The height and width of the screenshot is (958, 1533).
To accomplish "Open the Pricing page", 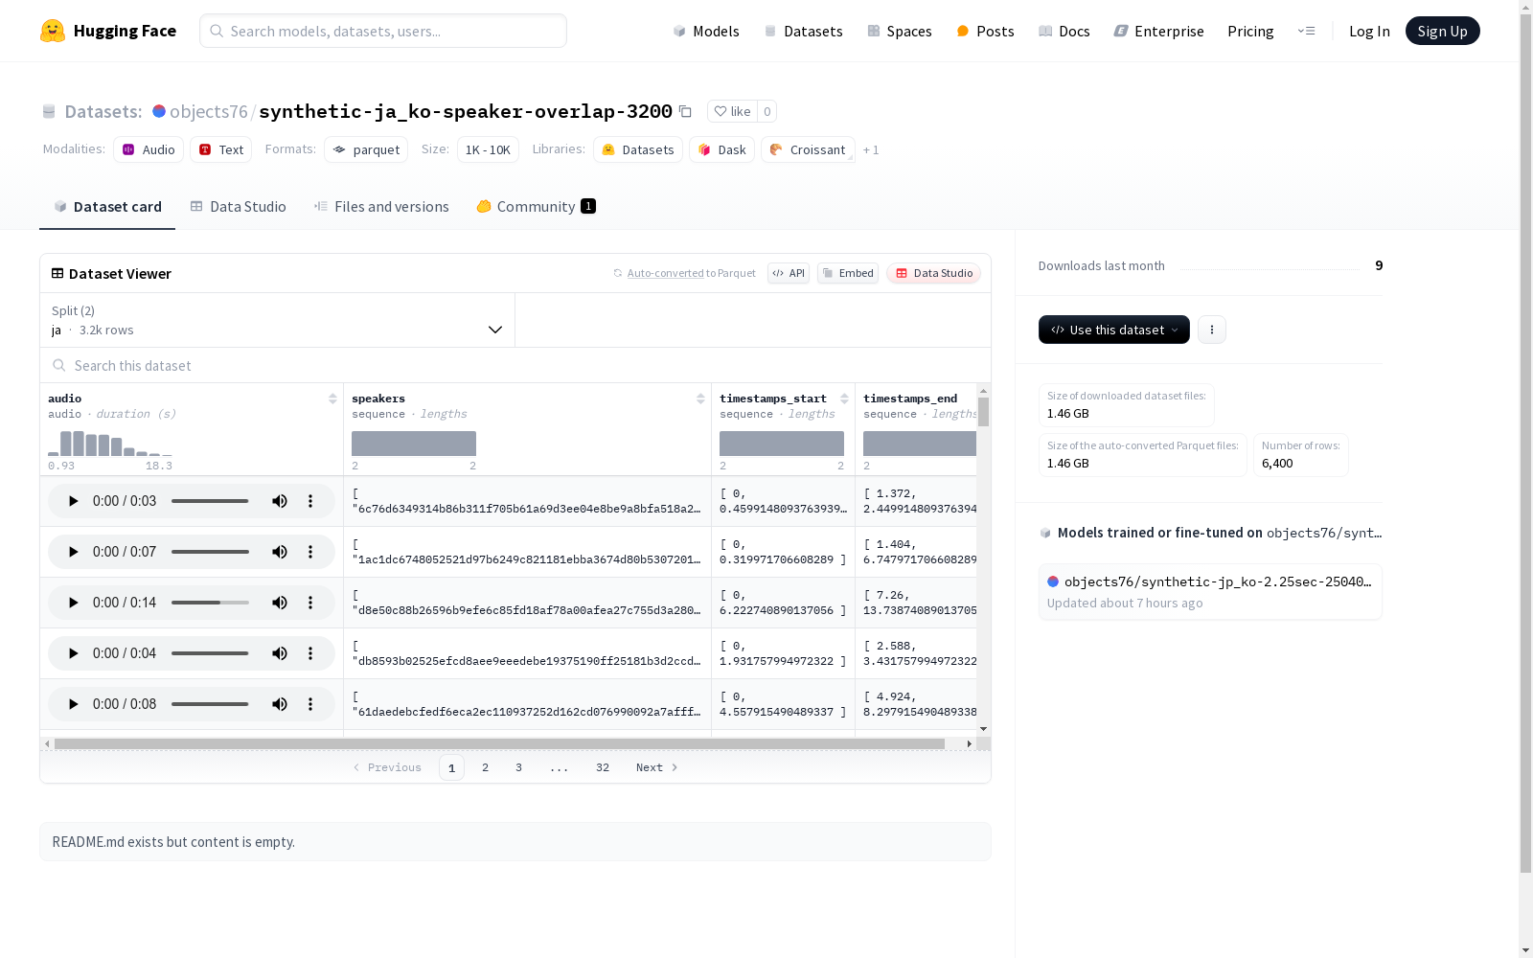I will 1250,31.
